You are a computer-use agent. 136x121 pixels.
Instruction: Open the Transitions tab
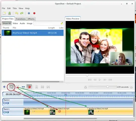pos(21,19)
